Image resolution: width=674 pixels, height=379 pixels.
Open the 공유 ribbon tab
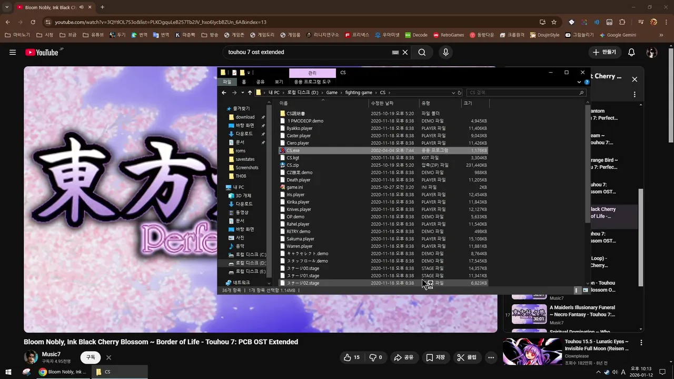tap(260, 82)
